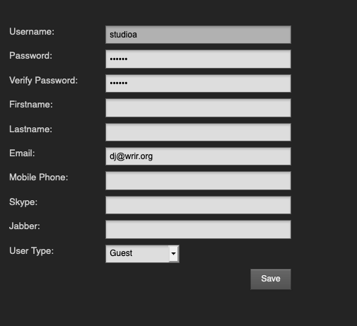Click the empty Lastname text box
Viewport: 357px width, 326px height.
click(x=198, y=132)
